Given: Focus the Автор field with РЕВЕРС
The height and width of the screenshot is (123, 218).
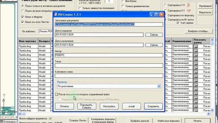Looking at the screenshot, I should [109, 55].
